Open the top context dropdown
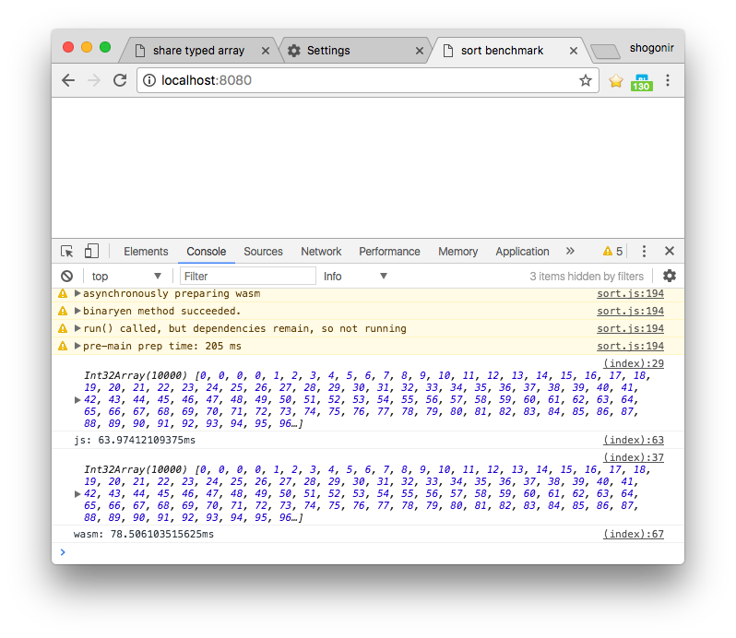Viewport: 736px width, 638px height. (125, 277)
